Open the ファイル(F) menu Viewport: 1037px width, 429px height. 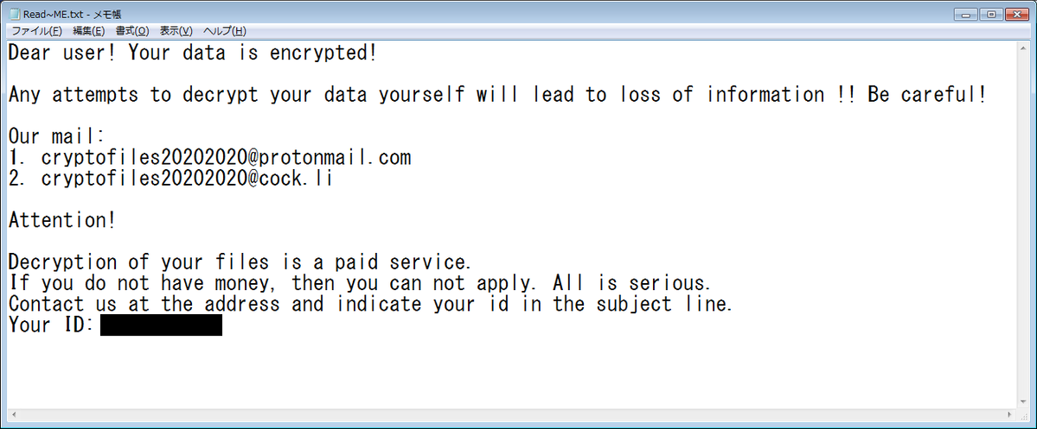[x=36, y=31]
